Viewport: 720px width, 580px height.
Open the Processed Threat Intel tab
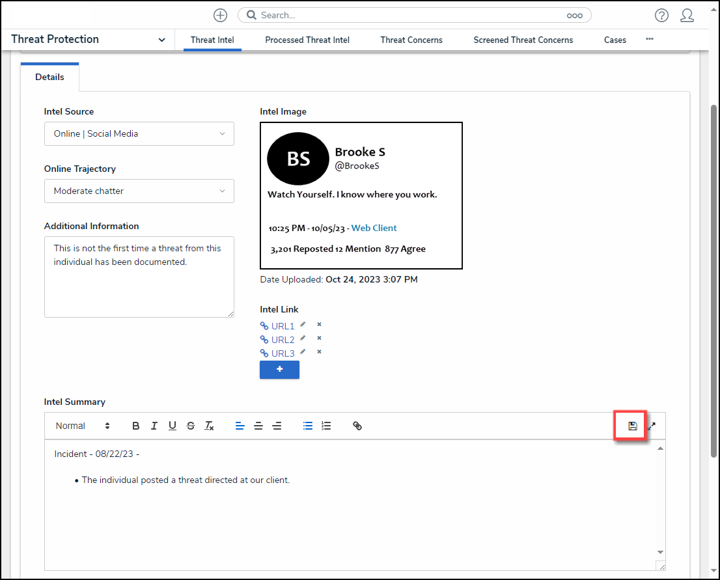click(307, 40)
